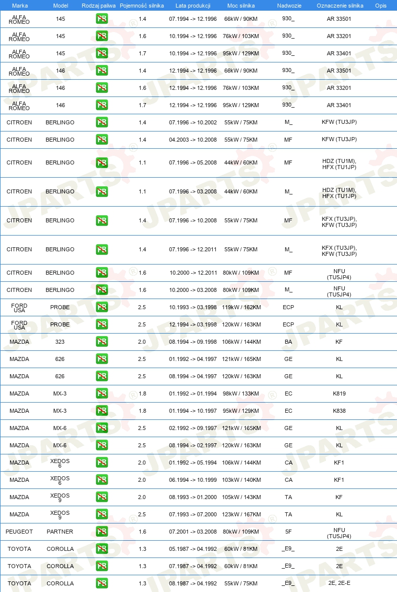This screenshot has height=592, width=397.
Task: Click date range 01.1992 -> 05.1994
Action: click(x=193, y=463)
